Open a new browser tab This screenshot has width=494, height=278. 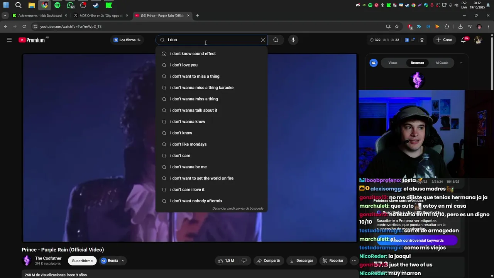[198, 15]
